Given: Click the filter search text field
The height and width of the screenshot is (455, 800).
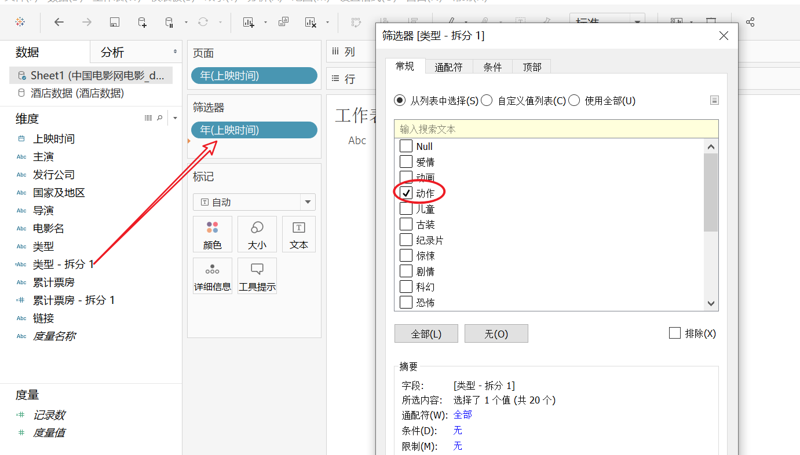Looking at the screenshot, I should pyautogui.click(x=556, y=129).
